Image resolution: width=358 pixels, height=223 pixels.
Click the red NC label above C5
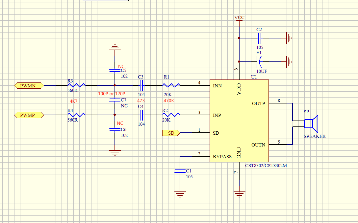click(121, 67)
